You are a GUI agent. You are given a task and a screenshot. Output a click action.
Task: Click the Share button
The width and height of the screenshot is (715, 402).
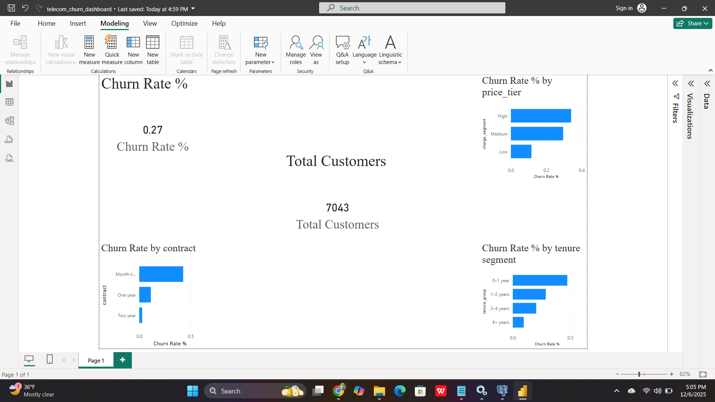[x=692, y=23]
